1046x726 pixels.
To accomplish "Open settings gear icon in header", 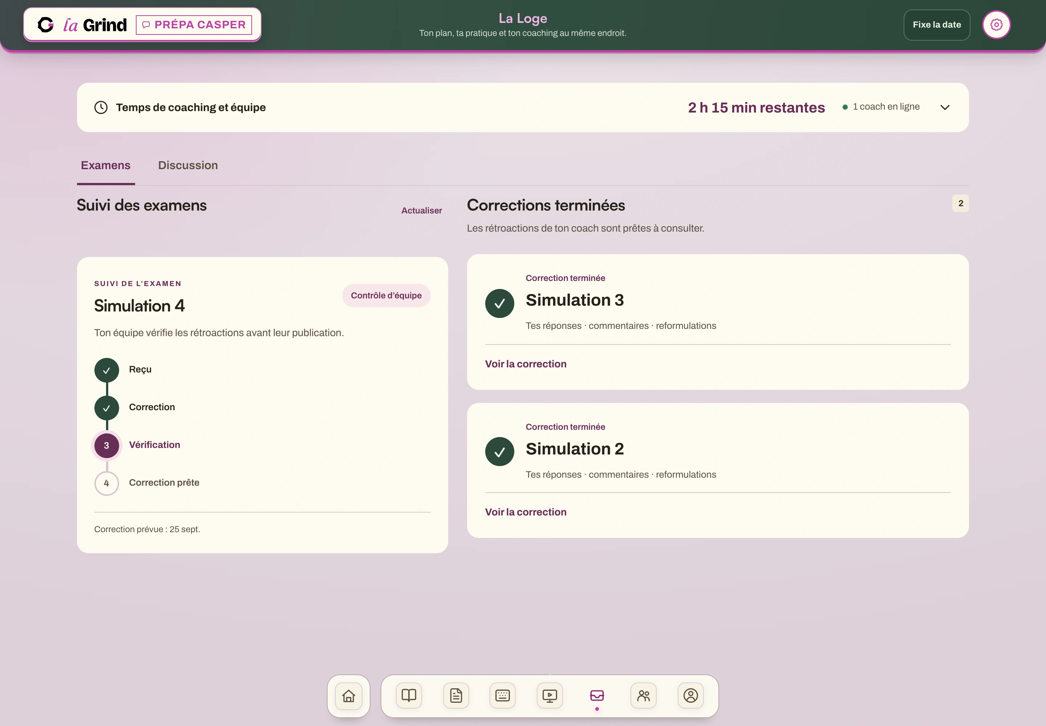I will (x=996, y=25).
